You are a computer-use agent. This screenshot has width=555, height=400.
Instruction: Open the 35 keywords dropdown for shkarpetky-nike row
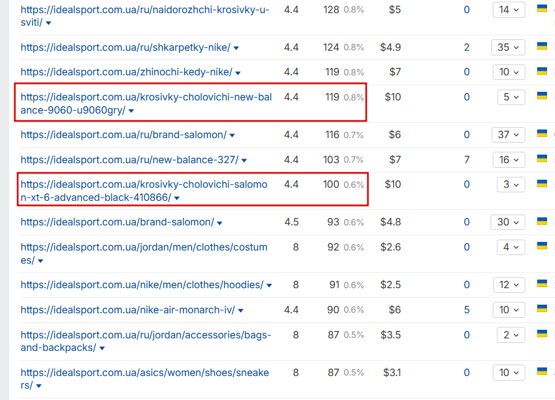click(508, 47)
